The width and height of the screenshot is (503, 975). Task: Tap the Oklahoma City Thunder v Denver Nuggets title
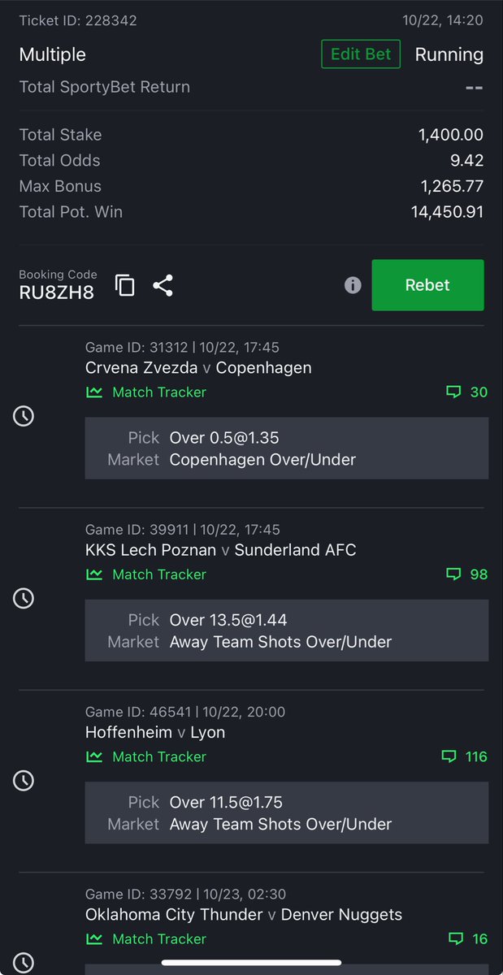pyautogui.click(x=244, y=915)
